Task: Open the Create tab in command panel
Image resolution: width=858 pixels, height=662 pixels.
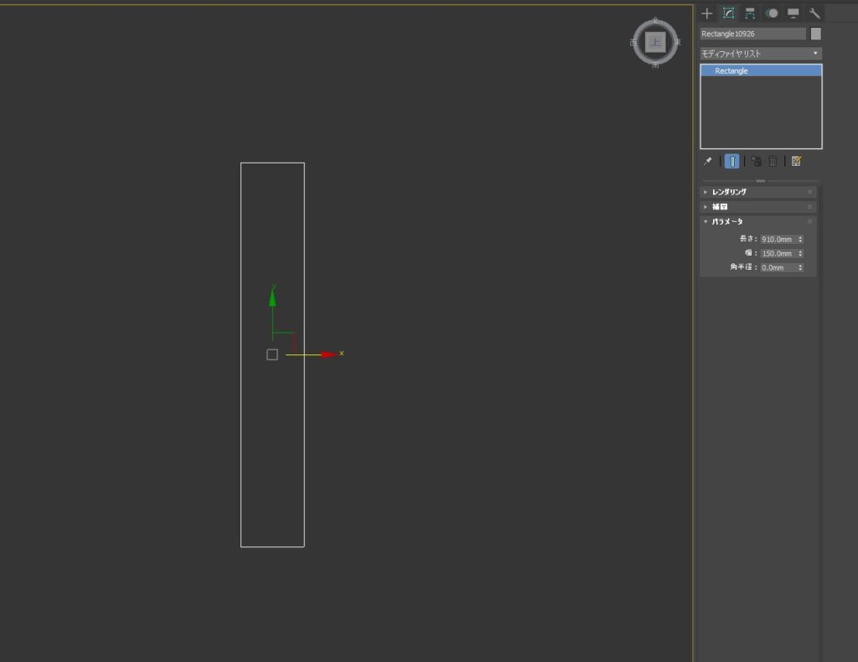Action: pyautogui.click(x=706, y=13)
